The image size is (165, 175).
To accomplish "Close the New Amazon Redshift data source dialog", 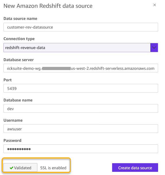I will [155, 5].
